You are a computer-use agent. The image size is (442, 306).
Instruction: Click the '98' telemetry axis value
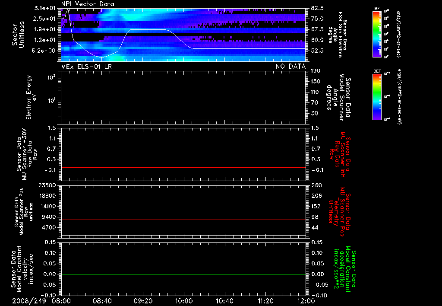[315, 217]
